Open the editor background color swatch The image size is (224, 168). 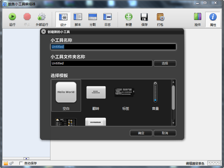tap(214, 163)
